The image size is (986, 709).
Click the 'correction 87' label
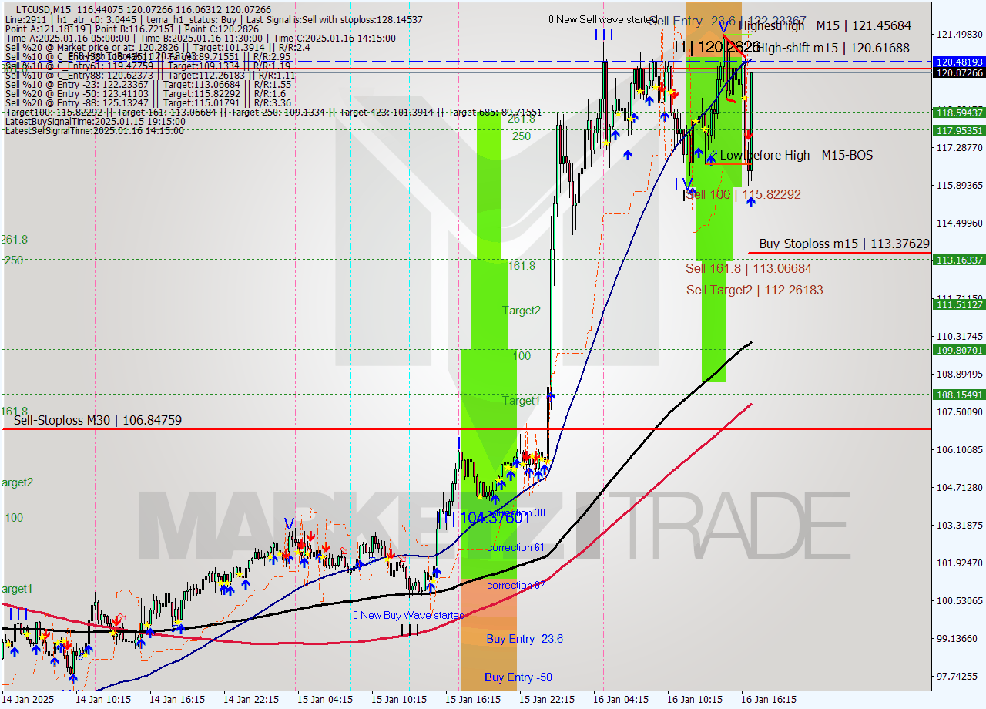[x=516, y=585]
